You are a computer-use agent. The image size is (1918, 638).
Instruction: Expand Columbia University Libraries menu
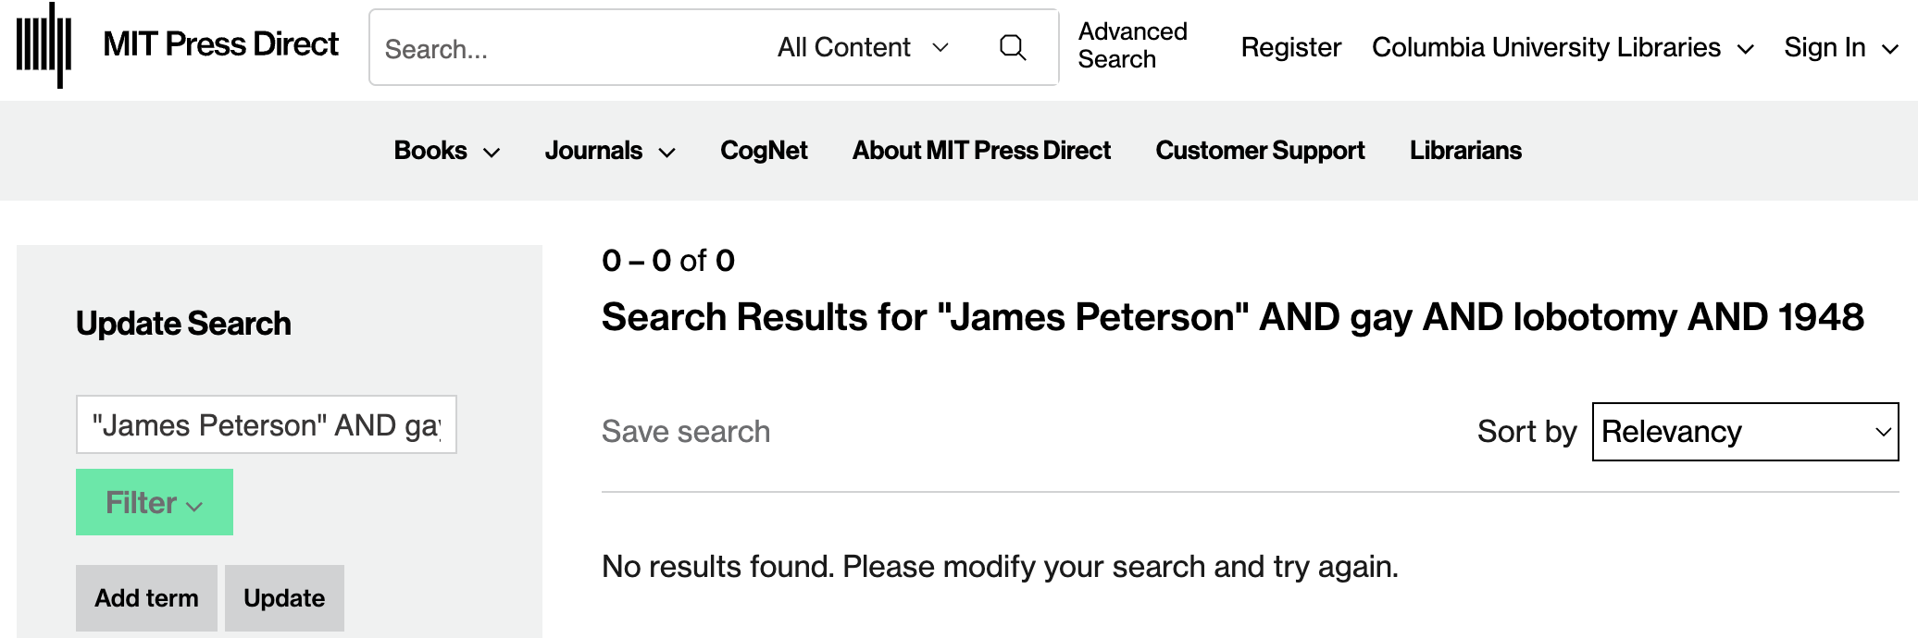coord(1563,47)
